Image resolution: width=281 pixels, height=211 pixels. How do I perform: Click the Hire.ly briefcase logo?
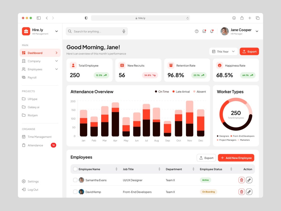[26, 31]
